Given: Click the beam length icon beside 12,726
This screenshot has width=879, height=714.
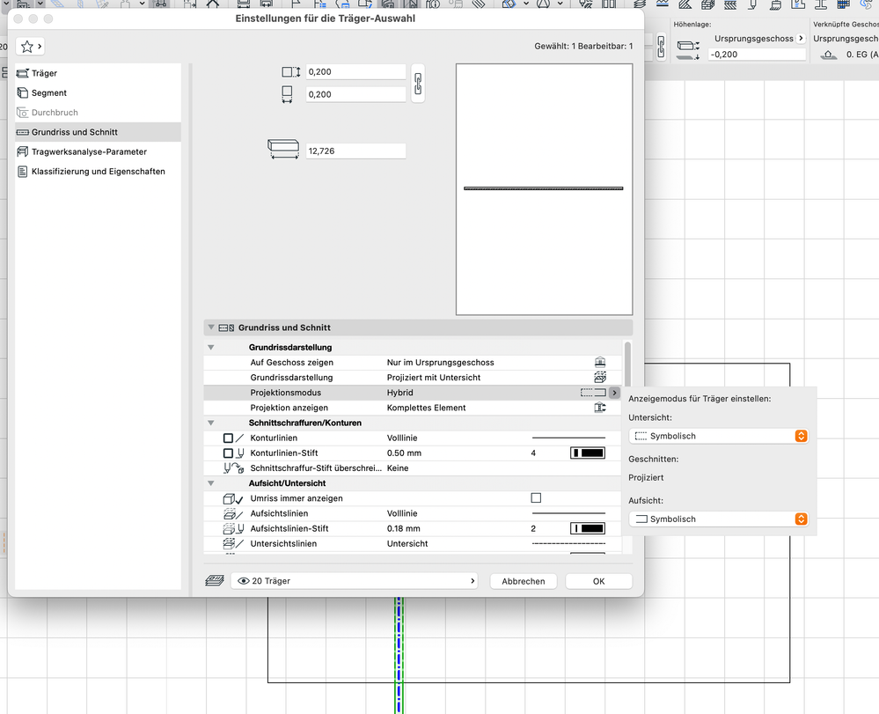Looking at the screenshot, I should click(x=283, y=149).
